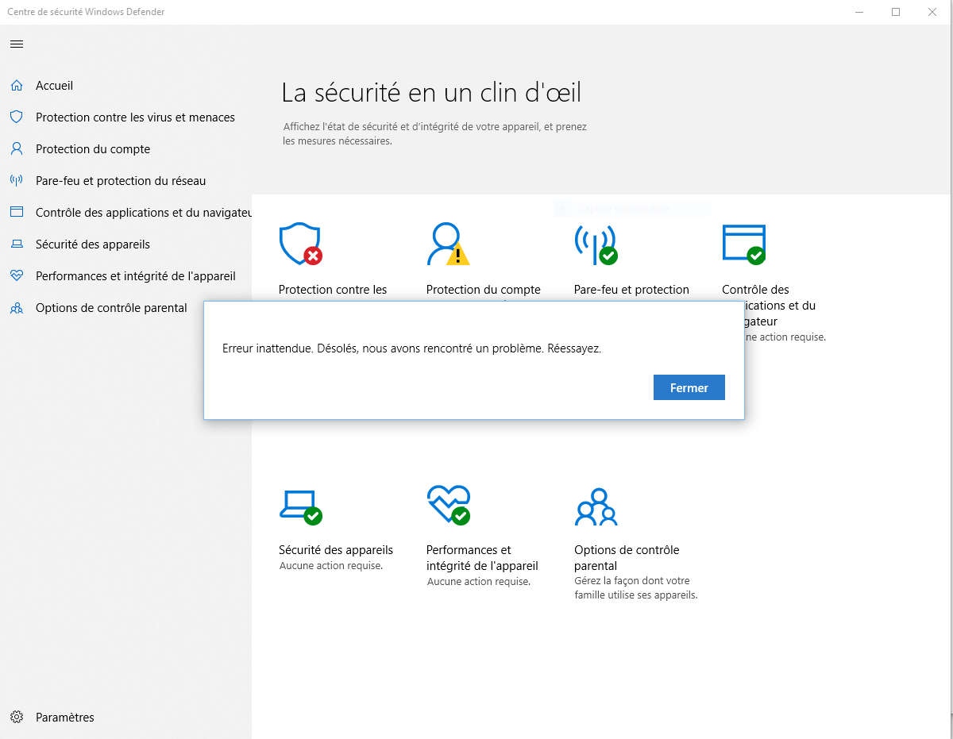Click 'Aucune action requise.' under Performances et intégrité

point(479,582)
